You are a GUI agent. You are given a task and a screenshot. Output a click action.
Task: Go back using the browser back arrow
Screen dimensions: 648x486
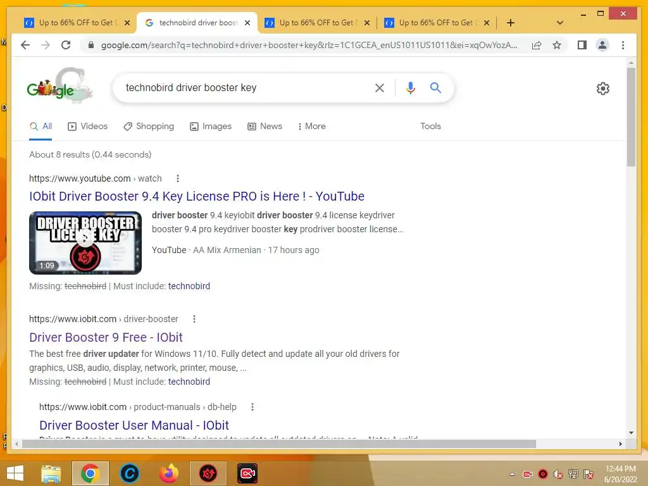[x=25, y=45]
